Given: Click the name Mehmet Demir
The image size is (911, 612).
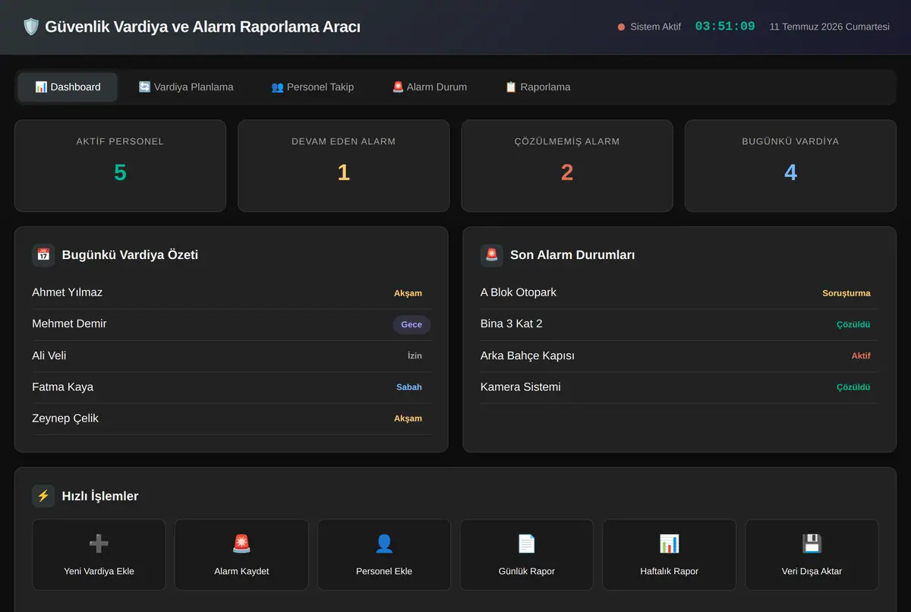Looking at the screenshot, I should point(69,323).
